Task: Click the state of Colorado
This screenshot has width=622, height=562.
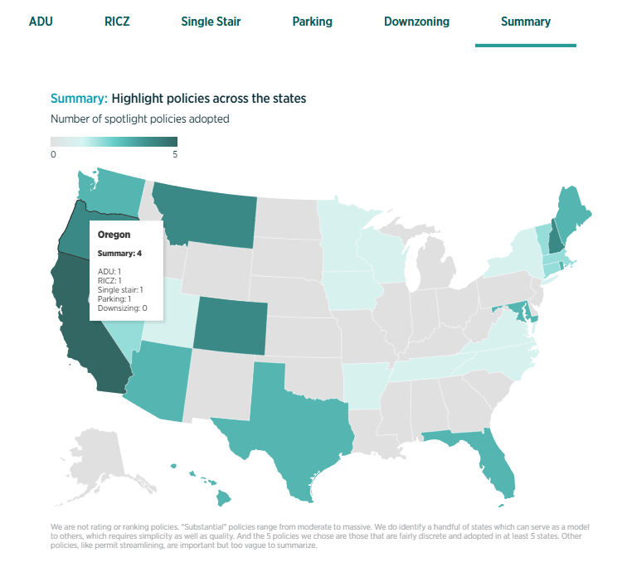Action: (x=230, y=326)
